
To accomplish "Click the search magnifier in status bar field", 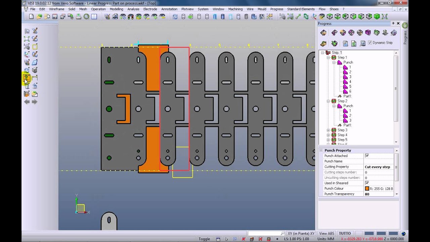I will pyautogui.click(x=283, y=233).
